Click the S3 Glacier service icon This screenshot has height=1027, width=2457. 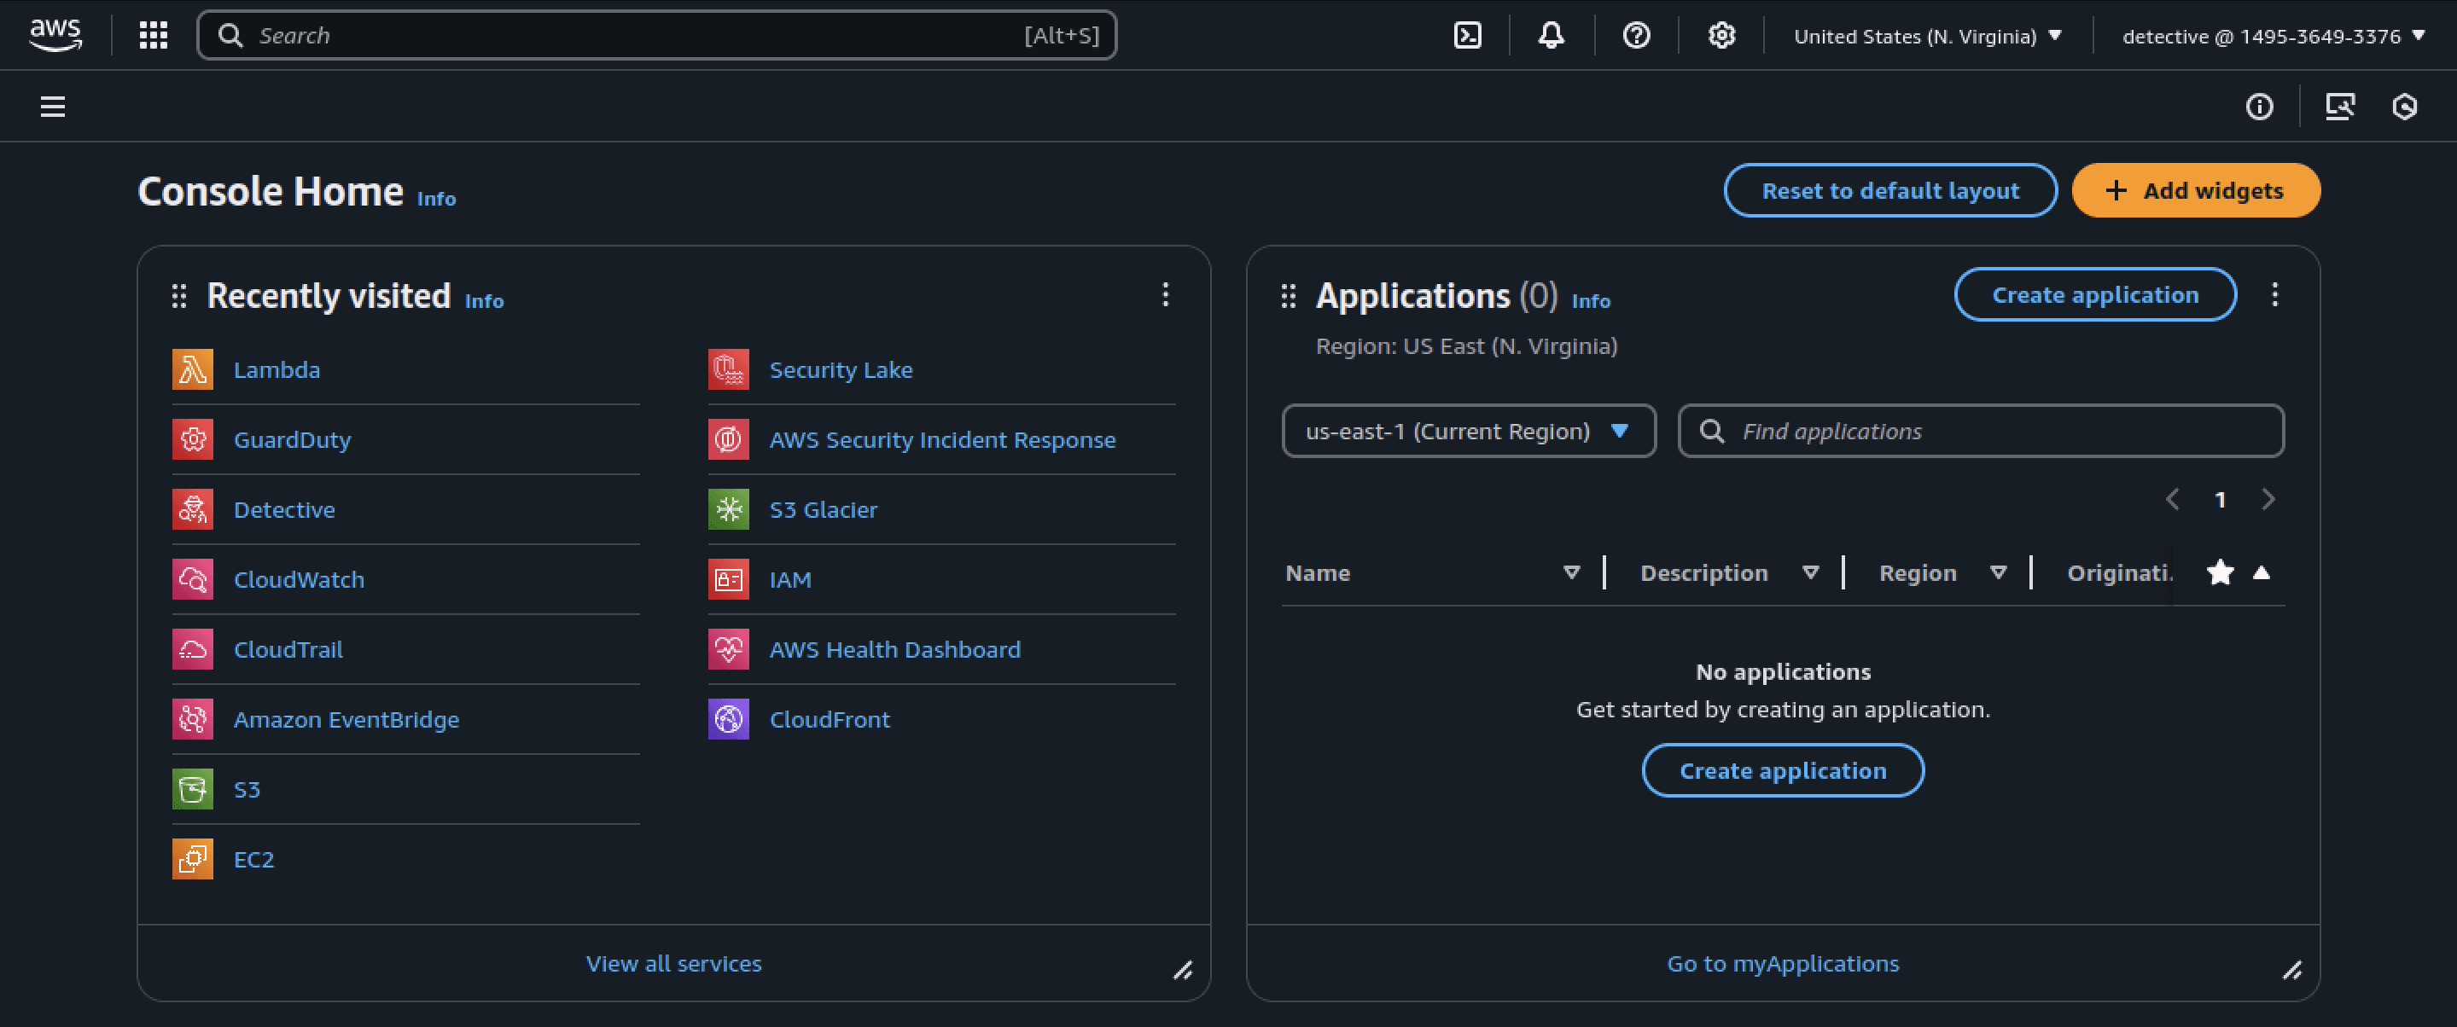point(729,509)
